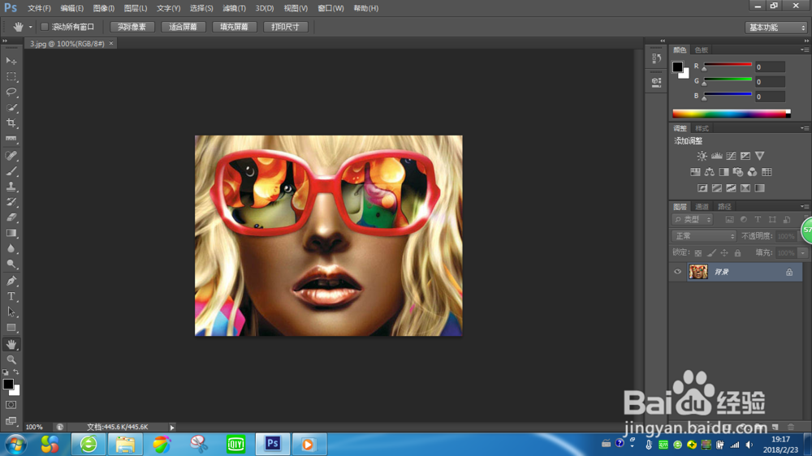Add a Vibrance adjustment

coord(760,156)
